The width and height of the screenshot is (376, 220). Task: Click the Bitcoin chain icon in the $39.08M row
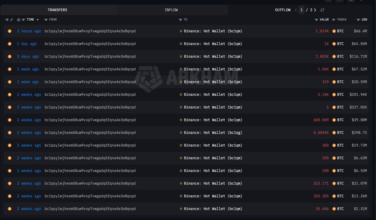tap(9, 120)
